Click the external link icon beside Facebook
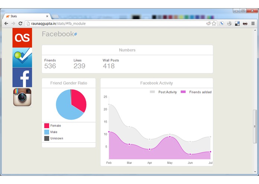The image size is (259, 184). tap(76, 34)
